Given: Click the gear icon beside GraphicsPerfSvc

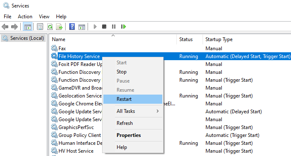Looking at the screenshot, I should pyautogui.click(x=54, y=127).
